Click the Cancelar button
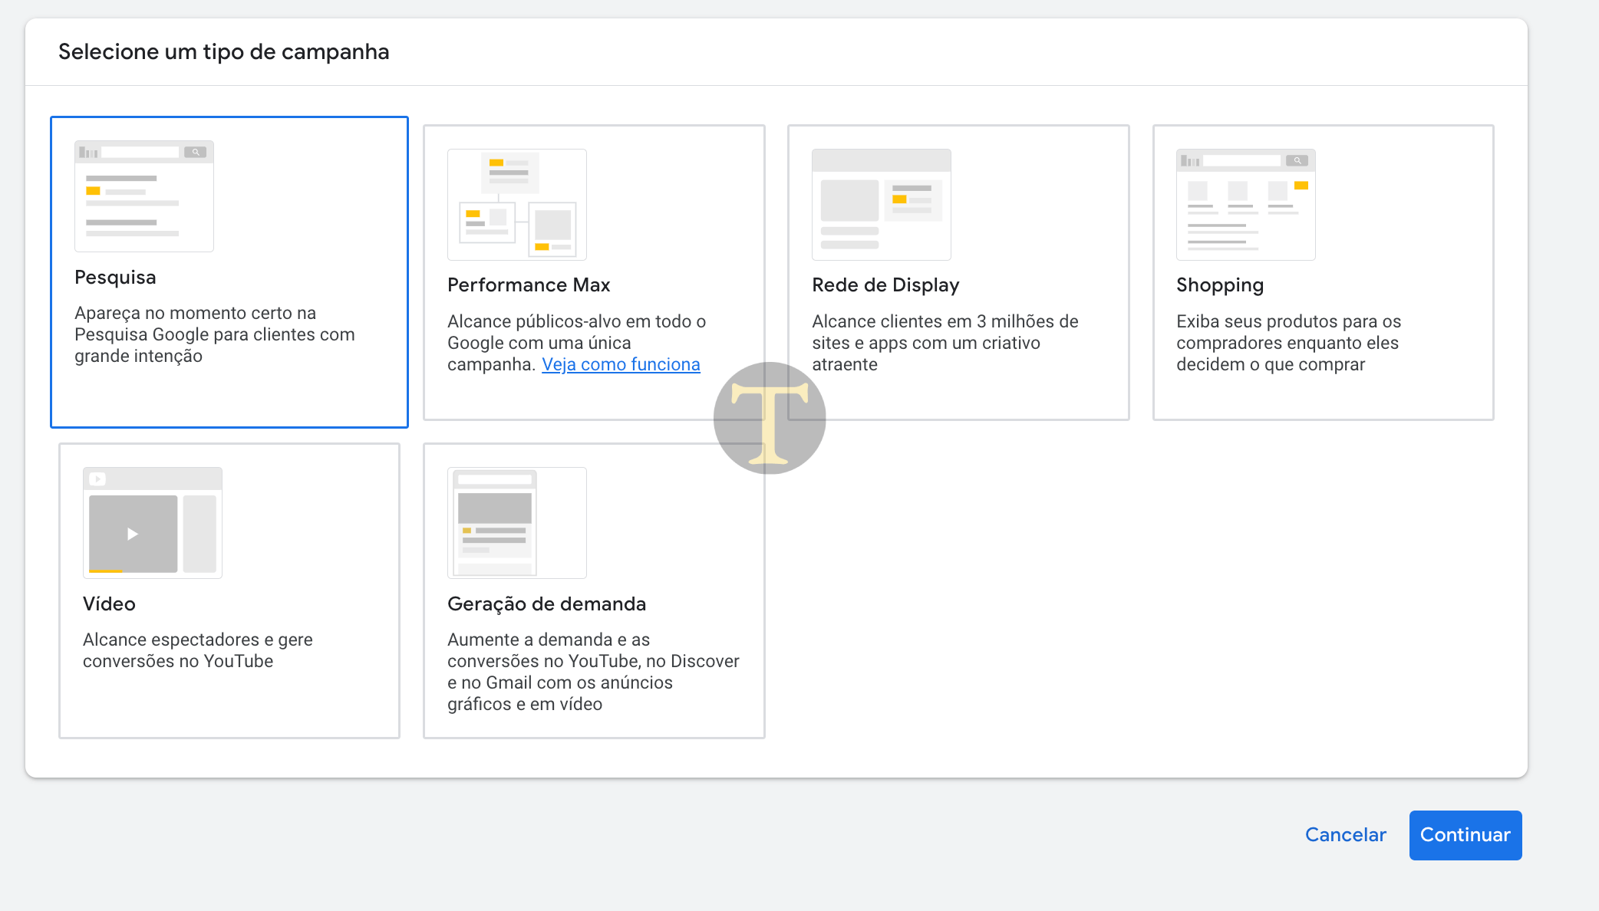 pos(1346,834)
